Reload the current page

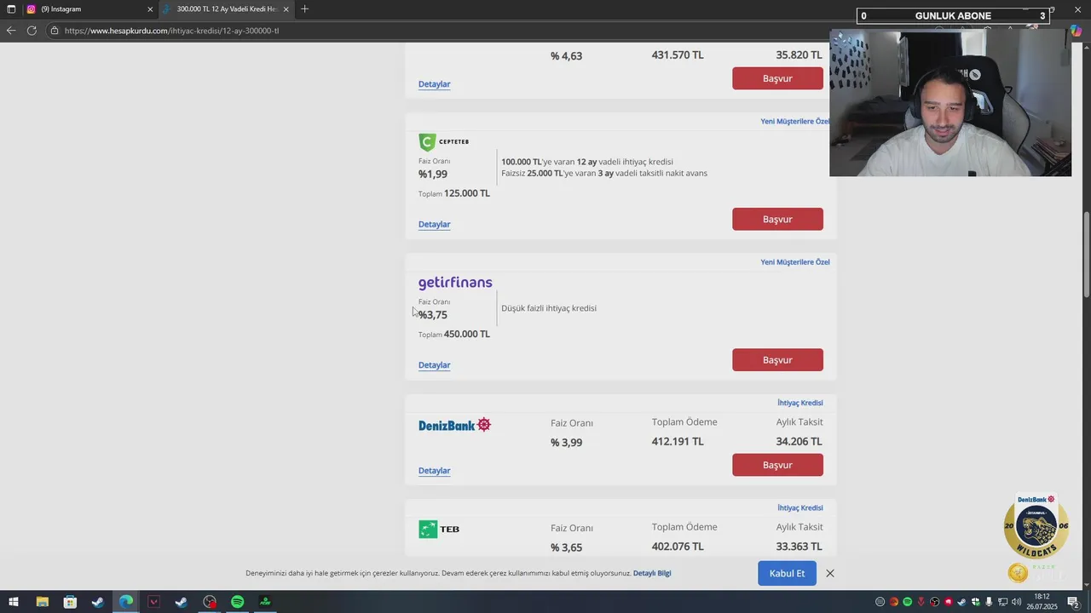click(32, 31)
